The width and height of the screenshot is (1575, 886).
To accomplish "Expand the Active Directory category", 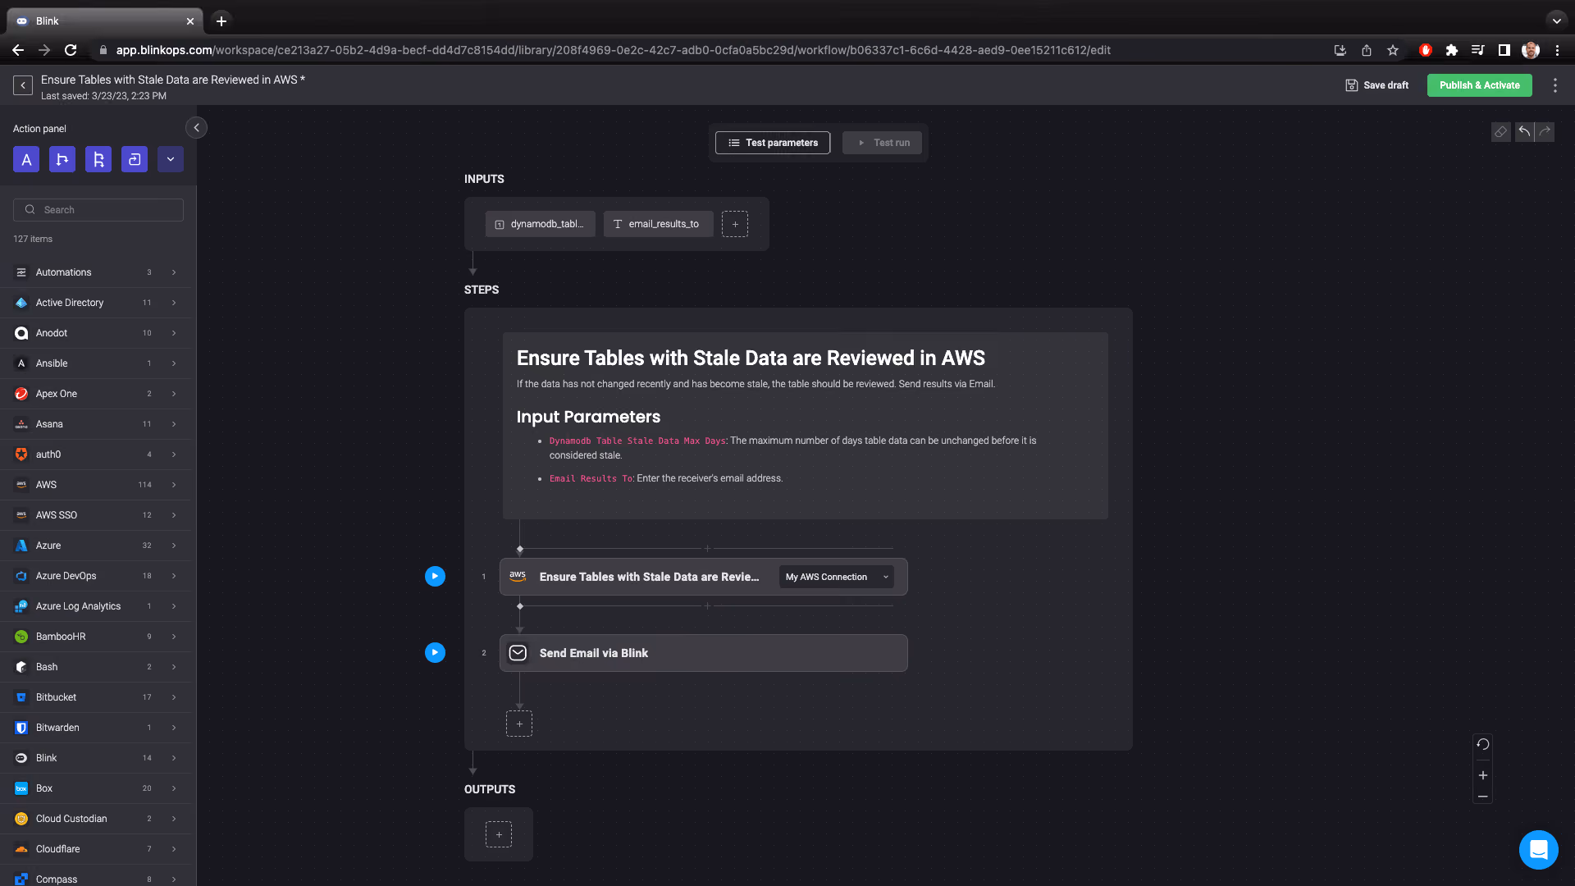I will [x=95, y=303].
